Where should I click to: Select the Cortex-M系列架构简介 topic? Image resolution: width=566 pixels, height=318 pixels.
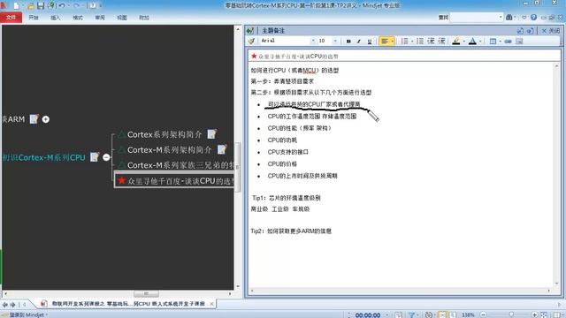tap(169, 149)
